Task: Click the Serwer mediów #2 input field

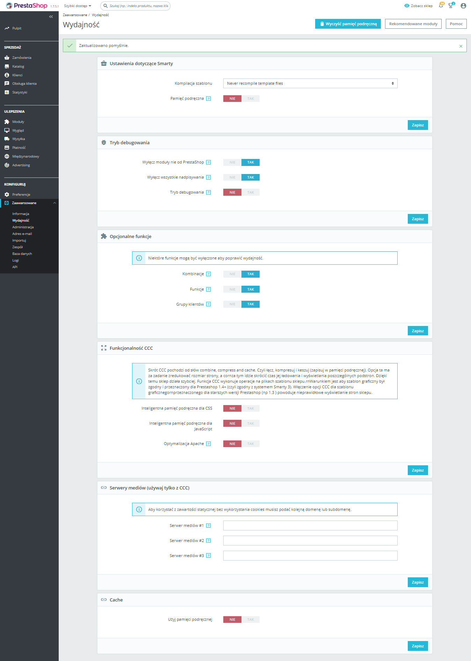Action: coord(310,541)
